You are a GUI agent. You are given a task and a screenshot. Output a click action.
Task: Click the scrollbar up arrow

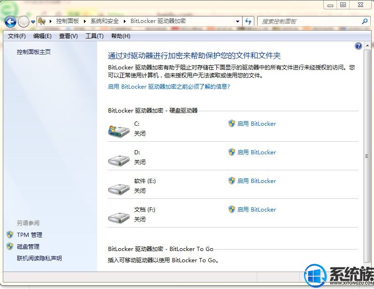point(367,46)
